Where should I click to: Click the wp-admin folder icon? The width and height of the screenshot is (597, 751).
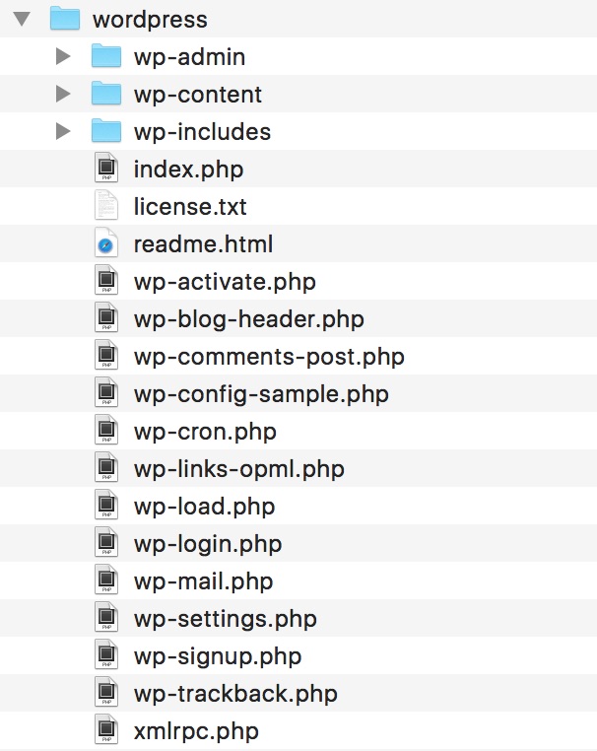(105, 56)
